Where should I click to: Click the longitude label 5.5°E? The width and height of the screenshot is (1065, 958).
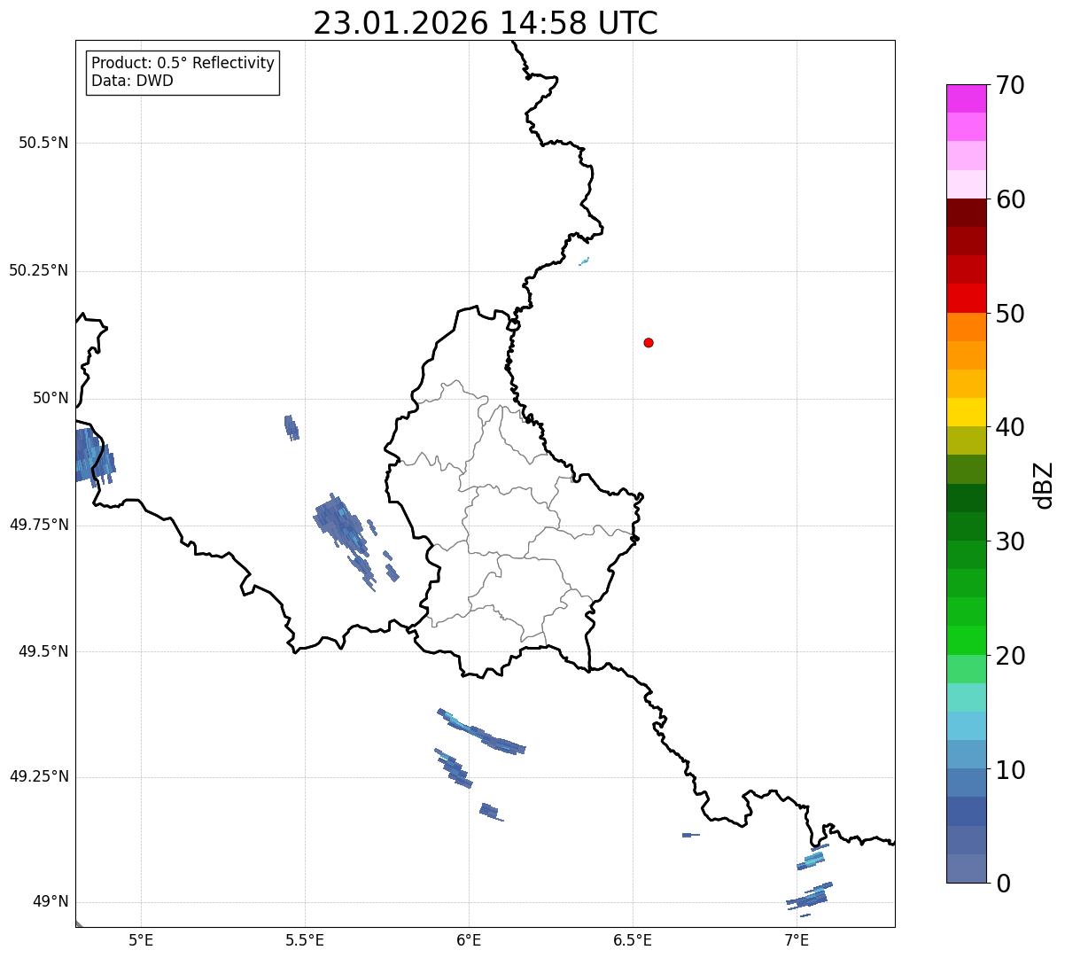pyautogui.click(x=305, y=939)
